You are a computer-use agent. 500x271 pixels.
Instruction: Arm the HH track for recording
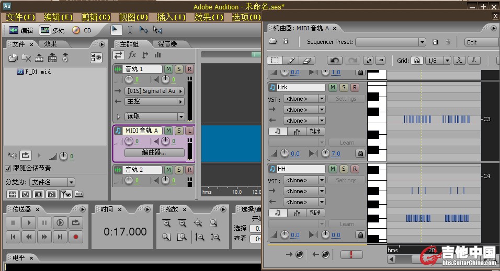pyautogui.click(x=355, y=169)
